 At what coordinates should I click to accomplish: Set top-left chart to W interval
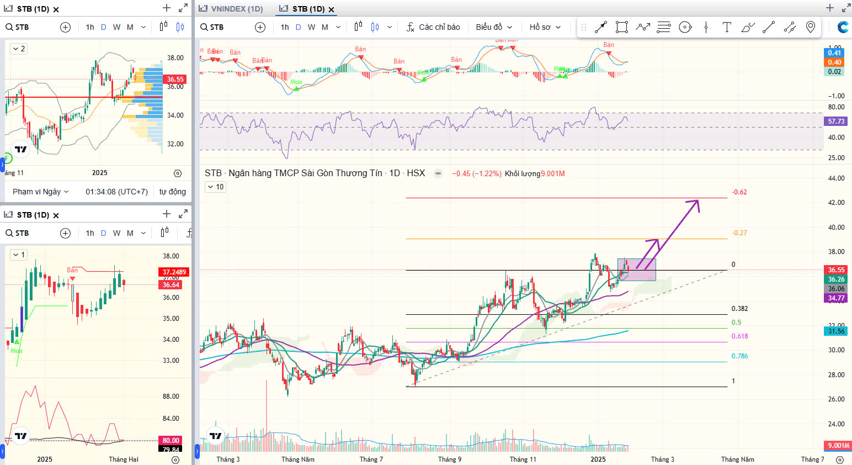[116, 27]
